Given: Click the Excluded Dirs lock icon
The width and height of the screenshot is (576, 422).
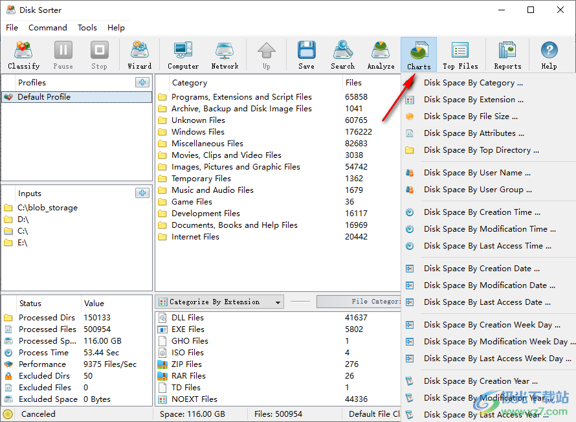Looking at the screenshot, I should (8, 376).
